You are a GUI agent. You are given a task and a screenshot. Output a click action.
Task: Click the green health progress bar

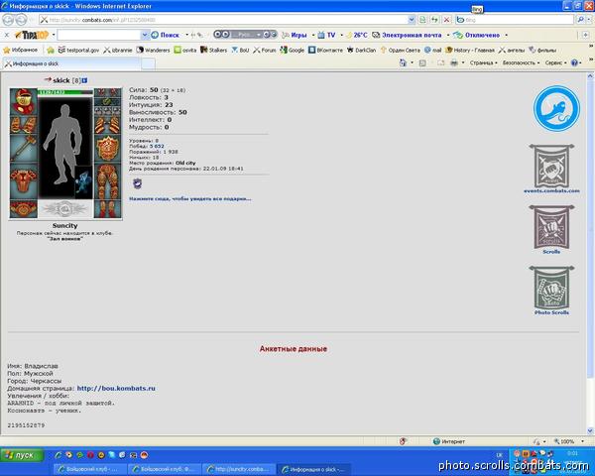pos(65,92)
